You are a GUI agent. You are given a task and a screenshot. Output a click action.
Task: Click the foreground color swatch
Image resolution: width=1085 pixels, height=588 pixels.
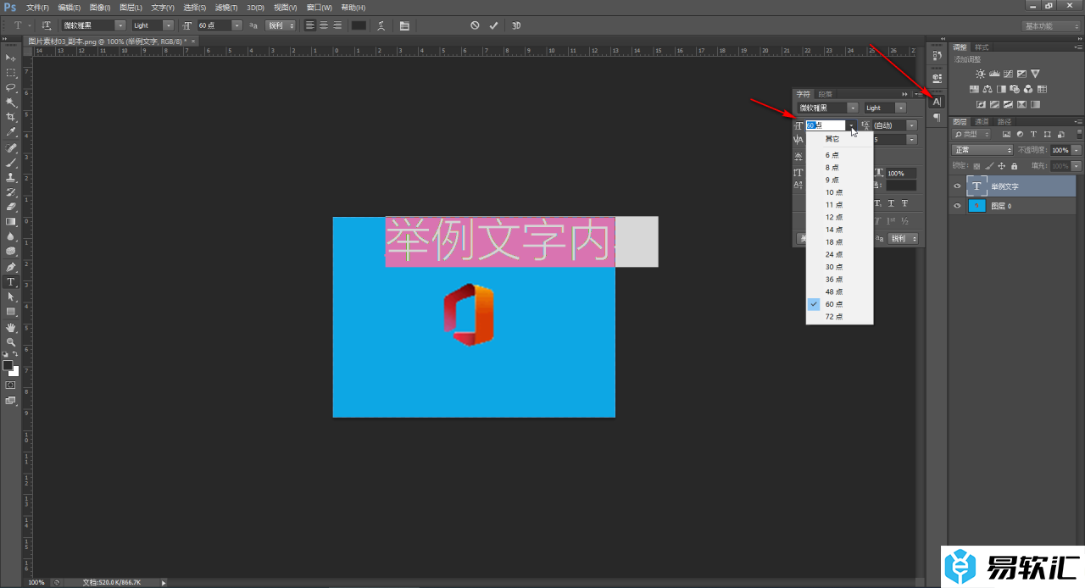point(8,365)
